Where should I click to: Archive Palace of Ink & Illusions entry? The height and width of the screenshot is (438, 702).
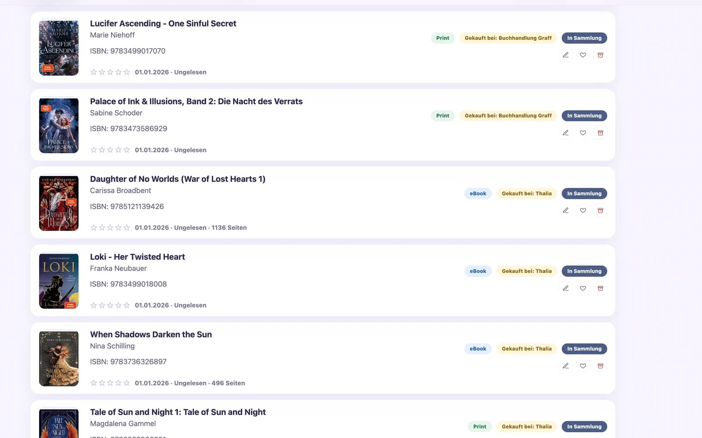point(600,133)
